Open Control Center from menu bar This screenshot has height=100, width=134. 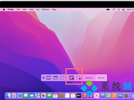pos(123,9)
